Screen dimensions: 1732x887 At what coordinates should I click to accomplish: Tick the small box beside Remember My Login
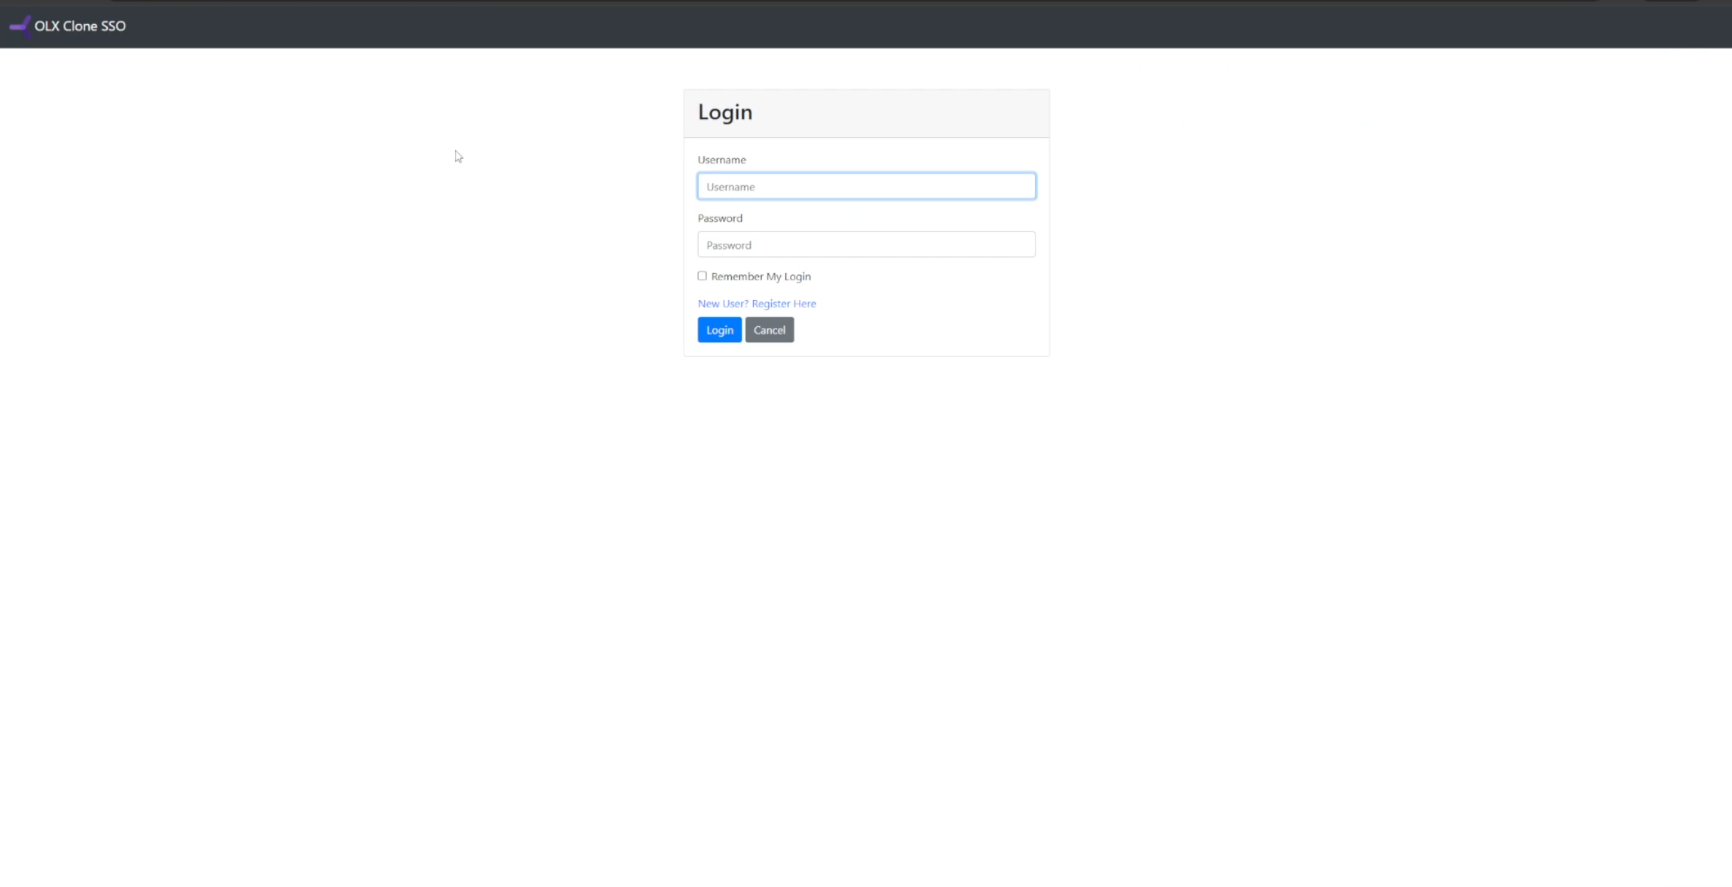702,276
